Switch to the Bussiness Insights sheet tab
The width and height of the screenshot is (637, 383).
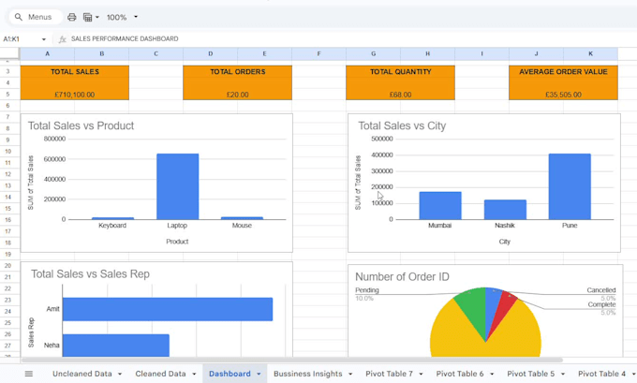(308, 374)
